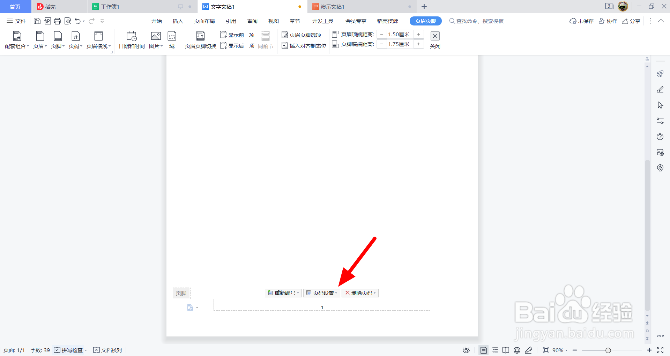Open Print Preview icon
This screenshot has height=356, width=670.
coord(68,21)
